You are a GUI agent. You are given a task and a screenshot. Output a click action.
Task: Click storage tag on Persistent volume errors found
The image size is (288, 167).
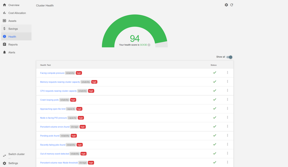tap(74, 127)
